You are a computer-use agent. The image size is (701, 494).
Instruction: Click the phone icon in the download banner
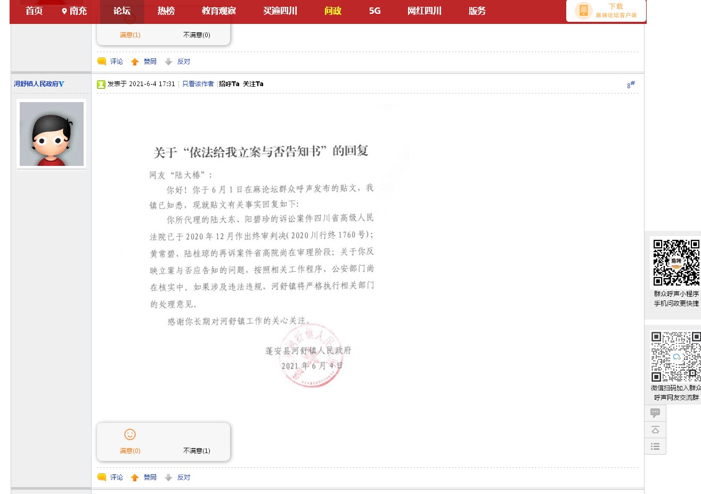click(583, 11)
